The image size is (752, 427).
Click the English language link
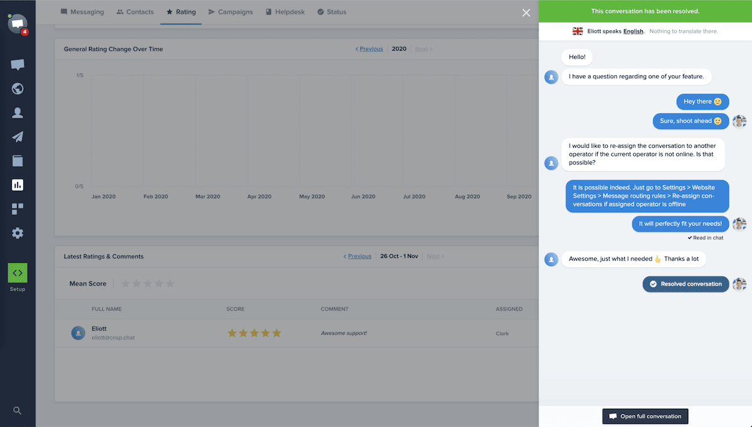tap(633, 31)
